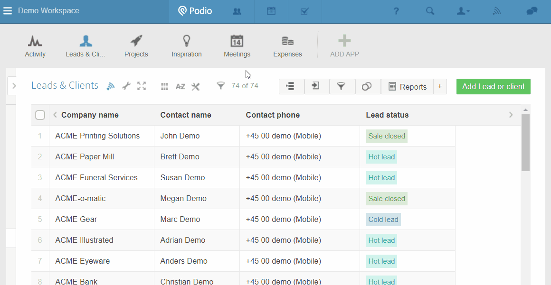The height and width of the screenshot is (285, 551).
Task: Click Demo Workspace title
Action: click(x=48, y=11)
